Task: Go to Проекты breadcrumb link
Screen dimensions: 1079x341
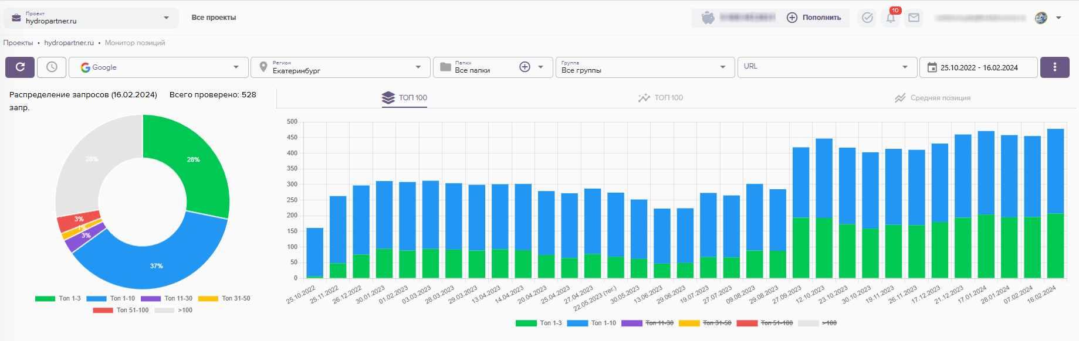Action: tap(18, 43)
